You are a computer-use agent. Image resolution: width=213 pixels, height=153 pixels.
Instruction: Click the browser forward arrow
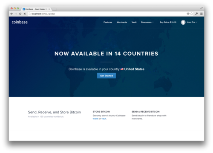pos(16,14)
